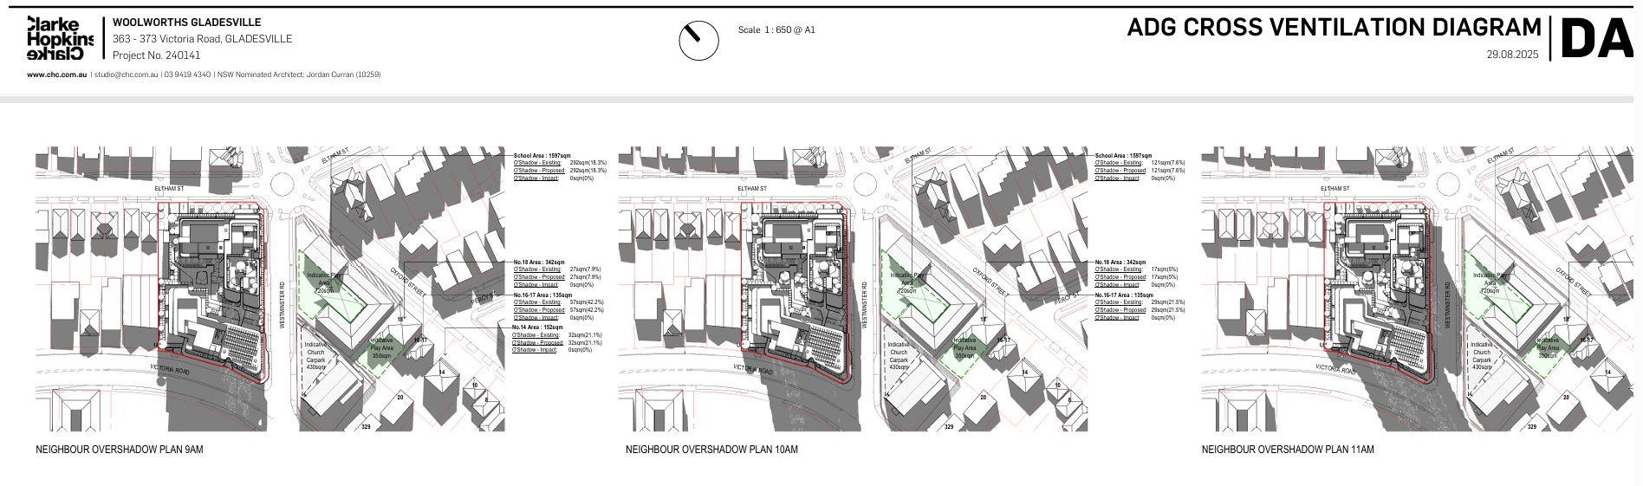Click the studio@chc.com.au email address
The width and height of the screenshot is (1643, 486).
point(127,75)
